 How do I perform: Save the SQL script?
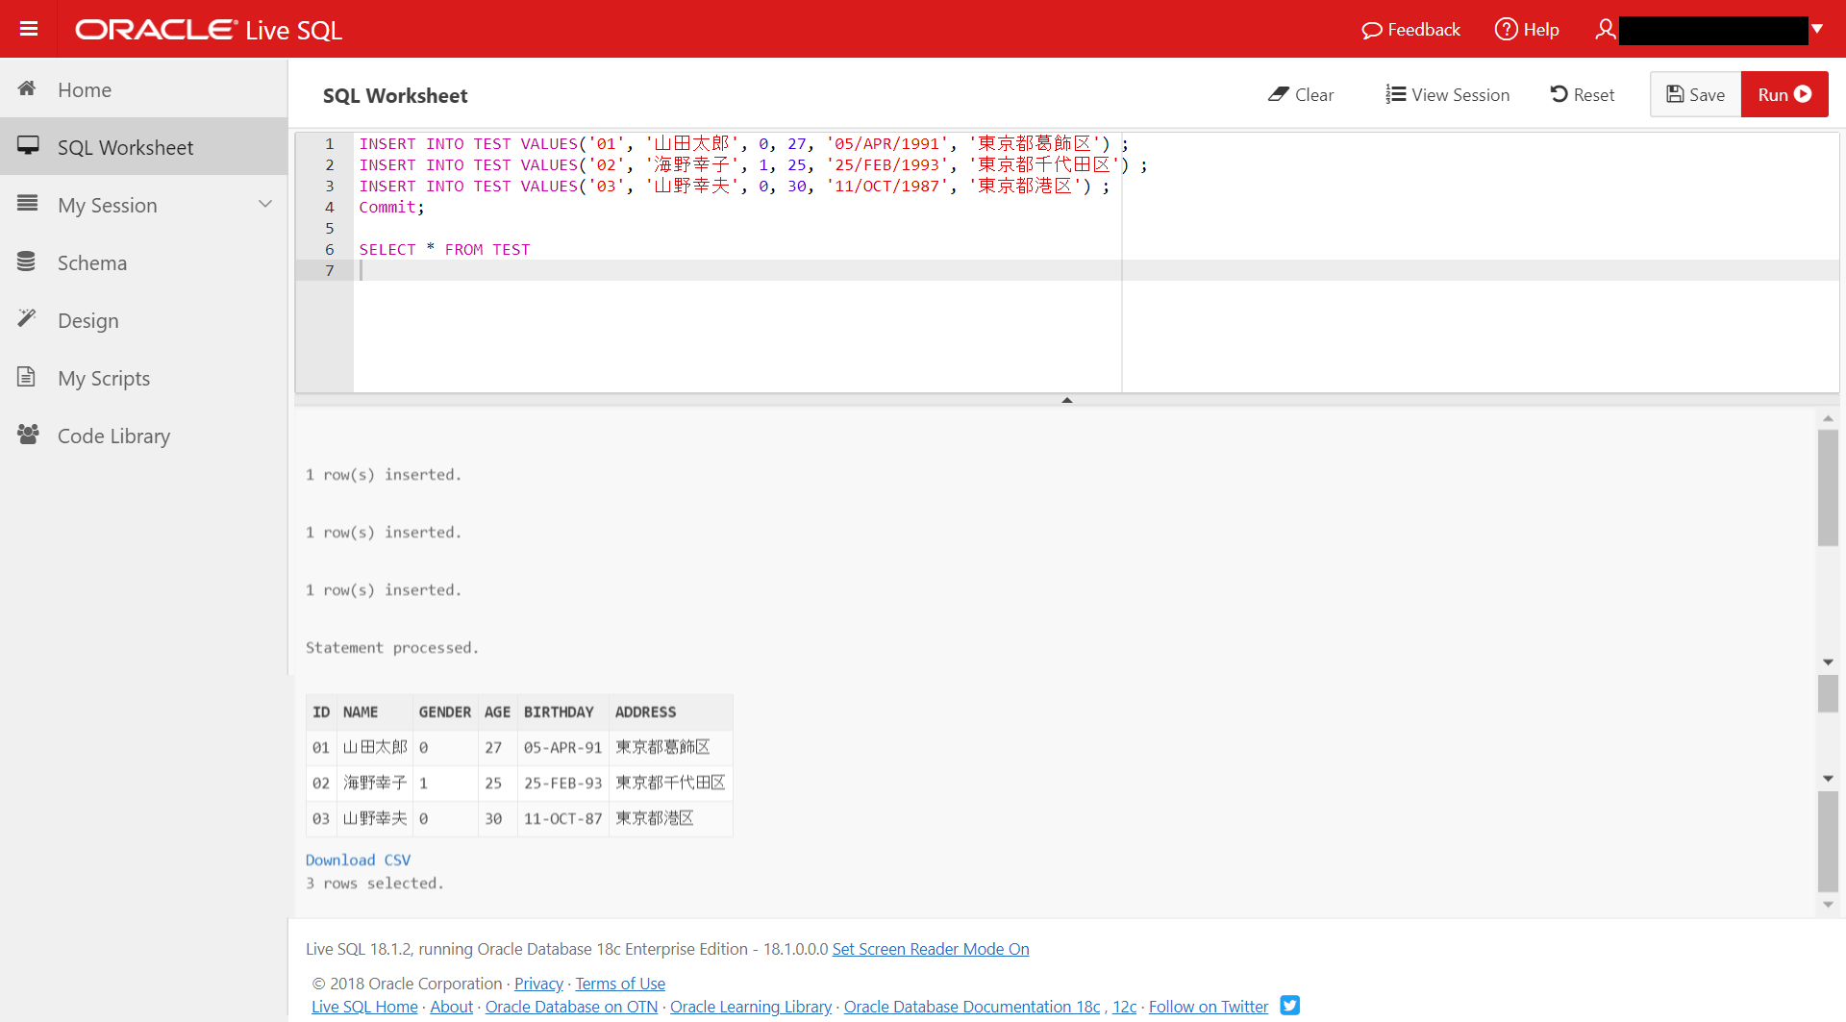pos(1695,95)
